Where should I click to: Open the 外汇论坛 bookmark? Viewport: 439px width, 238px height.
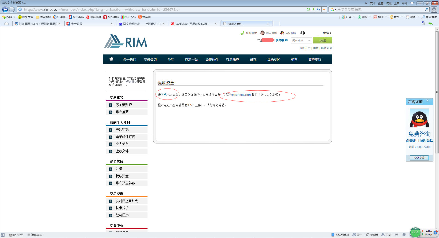(128, 17)
